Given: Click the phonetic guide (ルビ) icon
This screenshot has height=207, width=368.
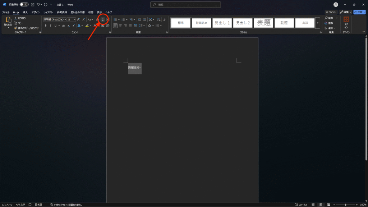Looking at the screenshot, I should pos(102,19).
